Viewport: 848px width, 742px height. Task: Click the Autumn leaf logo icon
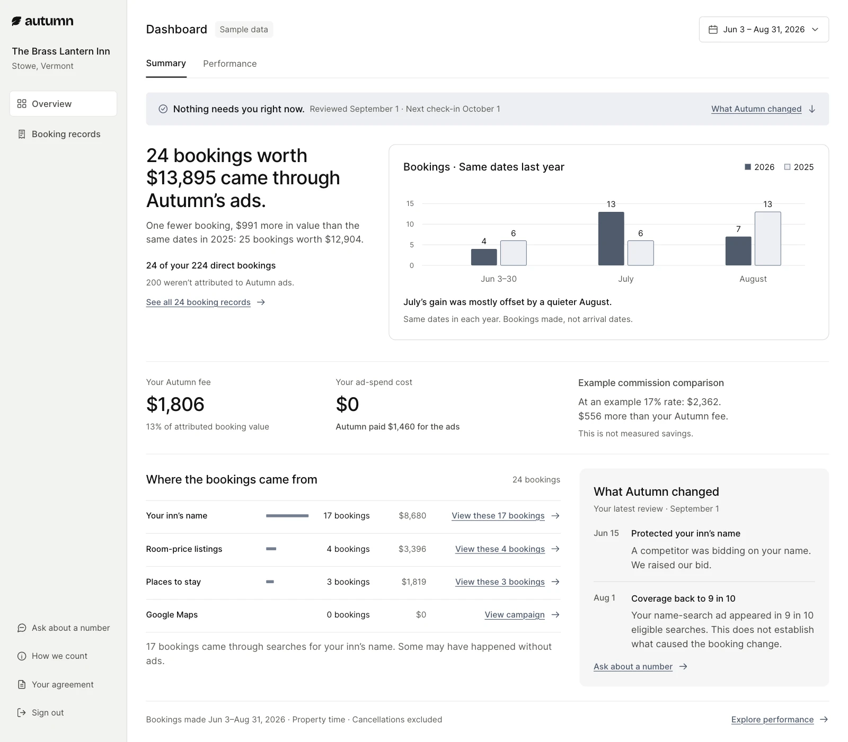point(16,21)
